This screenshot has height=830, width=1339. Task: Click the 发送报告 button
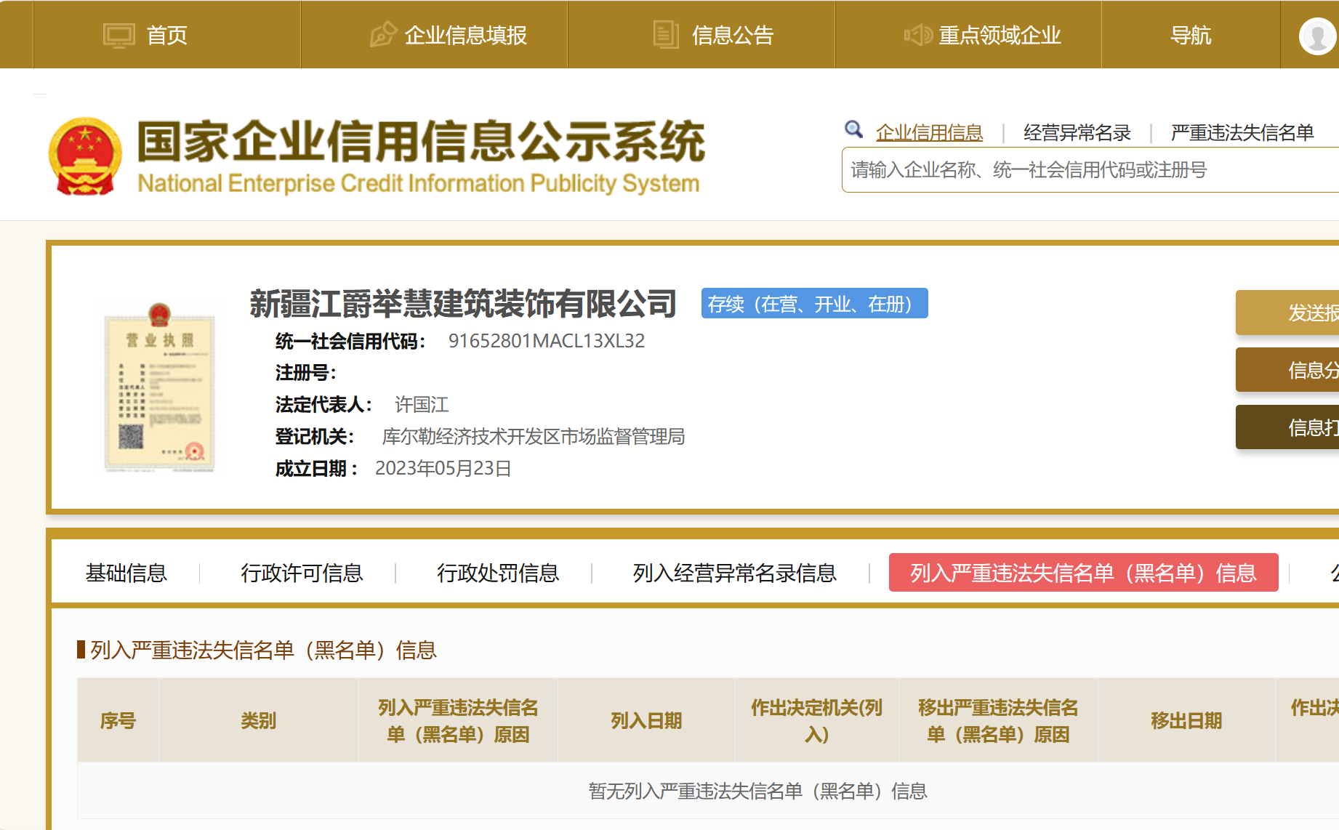[1287, 313]
